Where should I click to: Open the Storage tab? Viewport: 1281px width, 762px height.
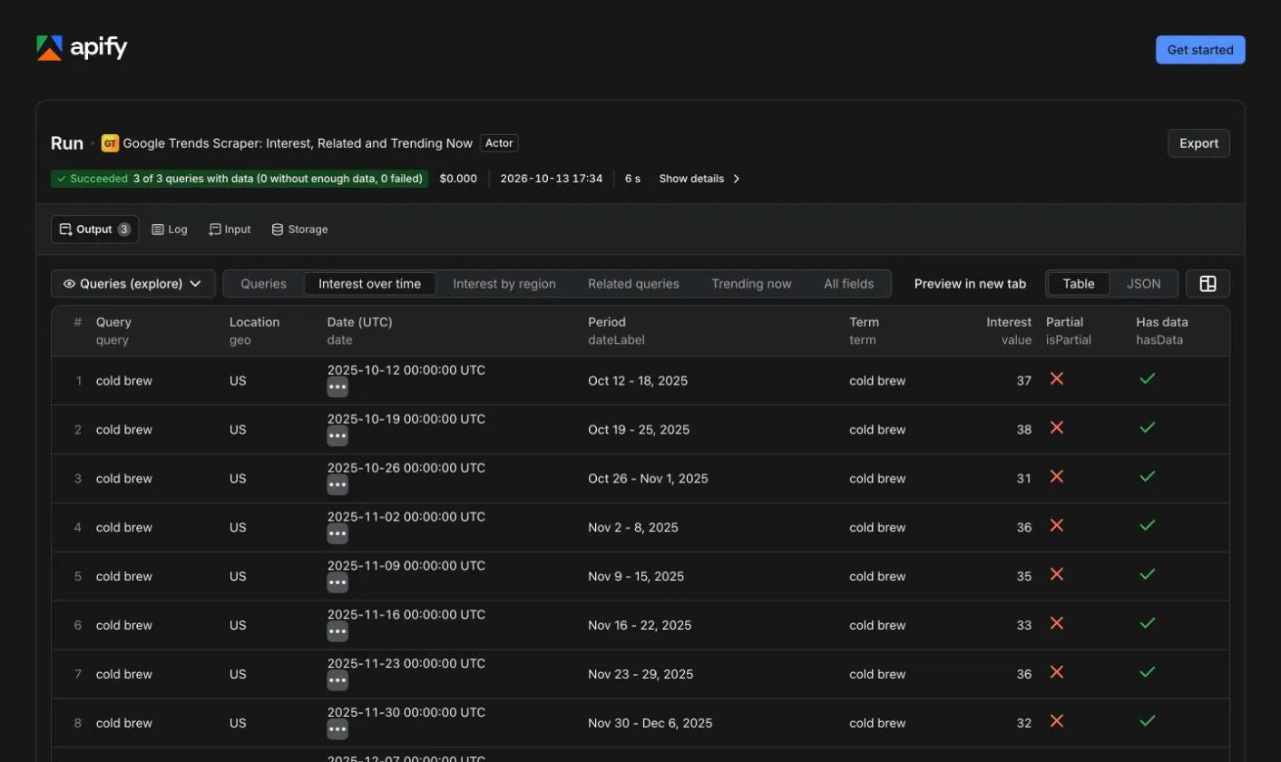299,230
